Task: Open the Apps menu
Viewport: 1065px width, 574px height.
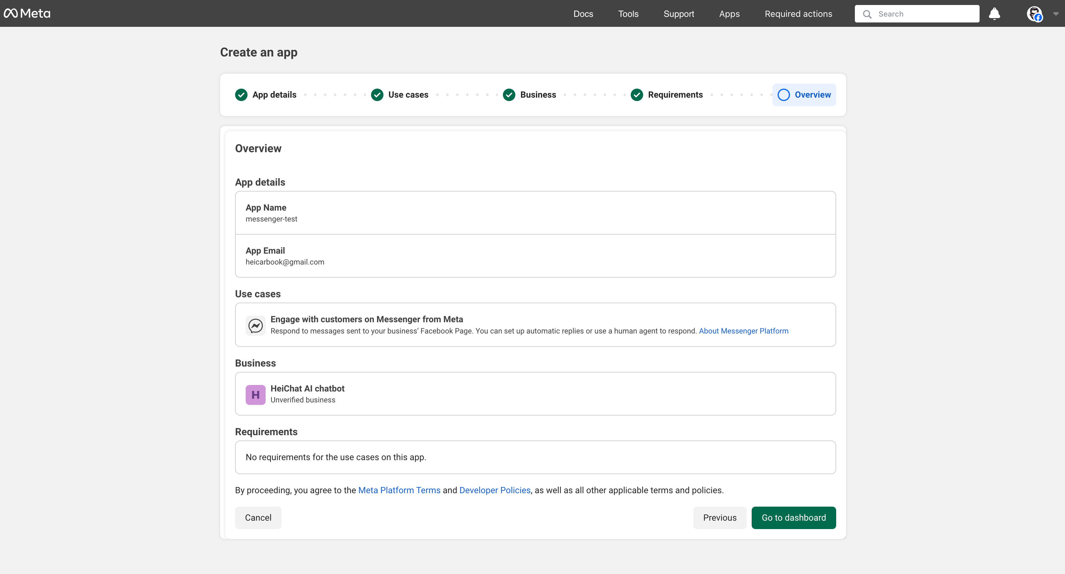Action: pos(729,14)
